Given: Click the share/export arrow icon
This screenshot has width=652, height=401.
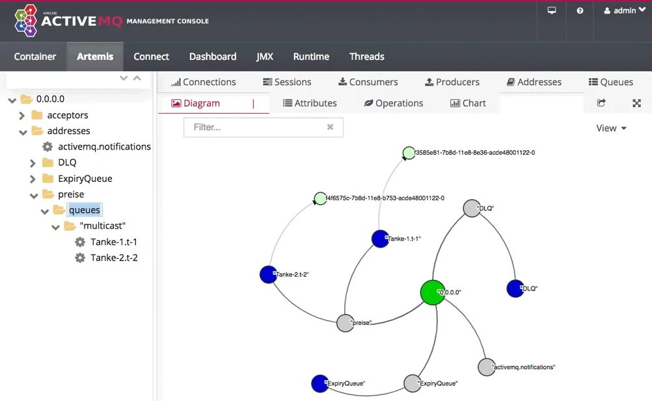Looking at the screenshot, I should coord(601,103).
